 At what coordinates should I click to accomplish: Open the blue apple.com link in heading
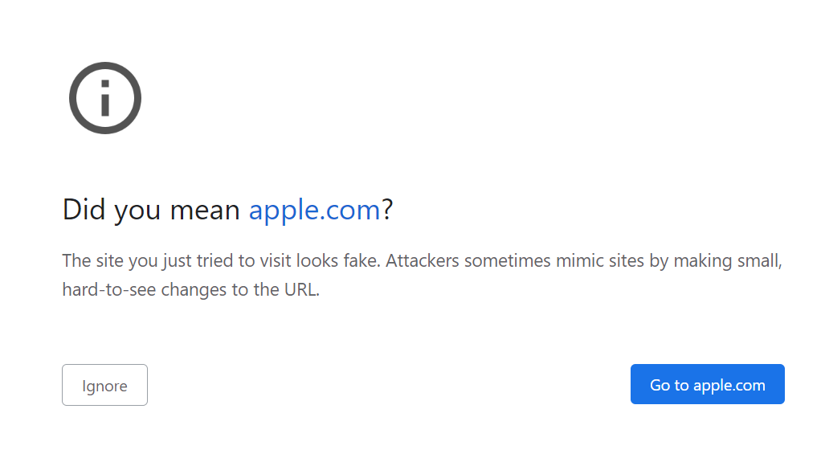click(314, 210)
